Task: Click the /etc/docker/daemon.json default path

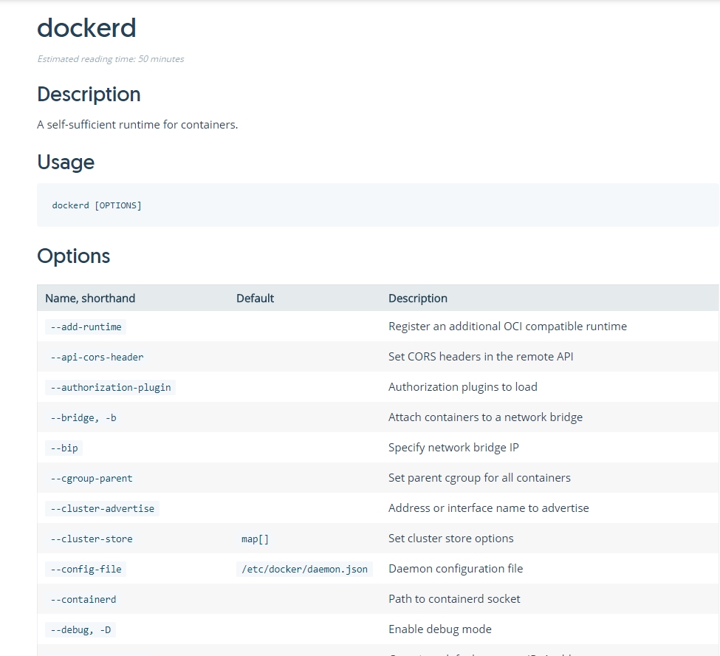Action: pos(304,569)
